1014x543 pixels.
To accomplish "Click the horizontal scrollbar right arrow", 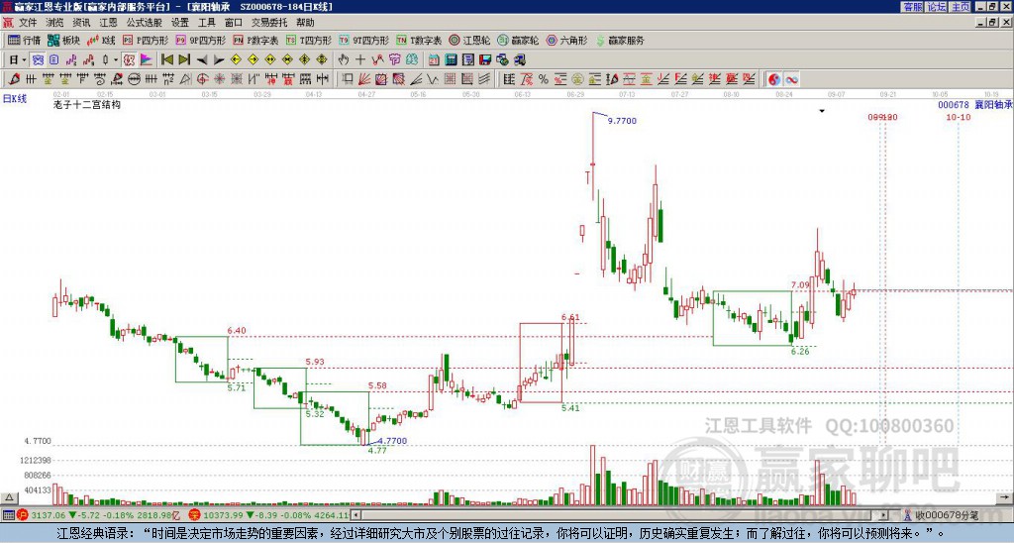I will pyautogui.click(x=883, y=515).
